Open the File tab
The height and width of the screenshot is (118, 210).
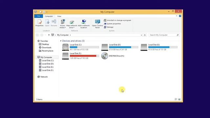[x=39, y=16]
